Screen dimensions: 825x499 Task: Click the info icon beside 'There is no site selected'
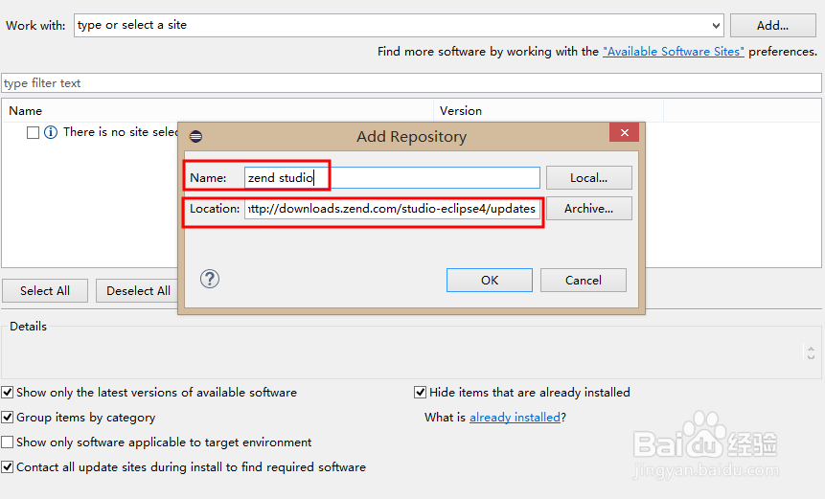[51, 132]
